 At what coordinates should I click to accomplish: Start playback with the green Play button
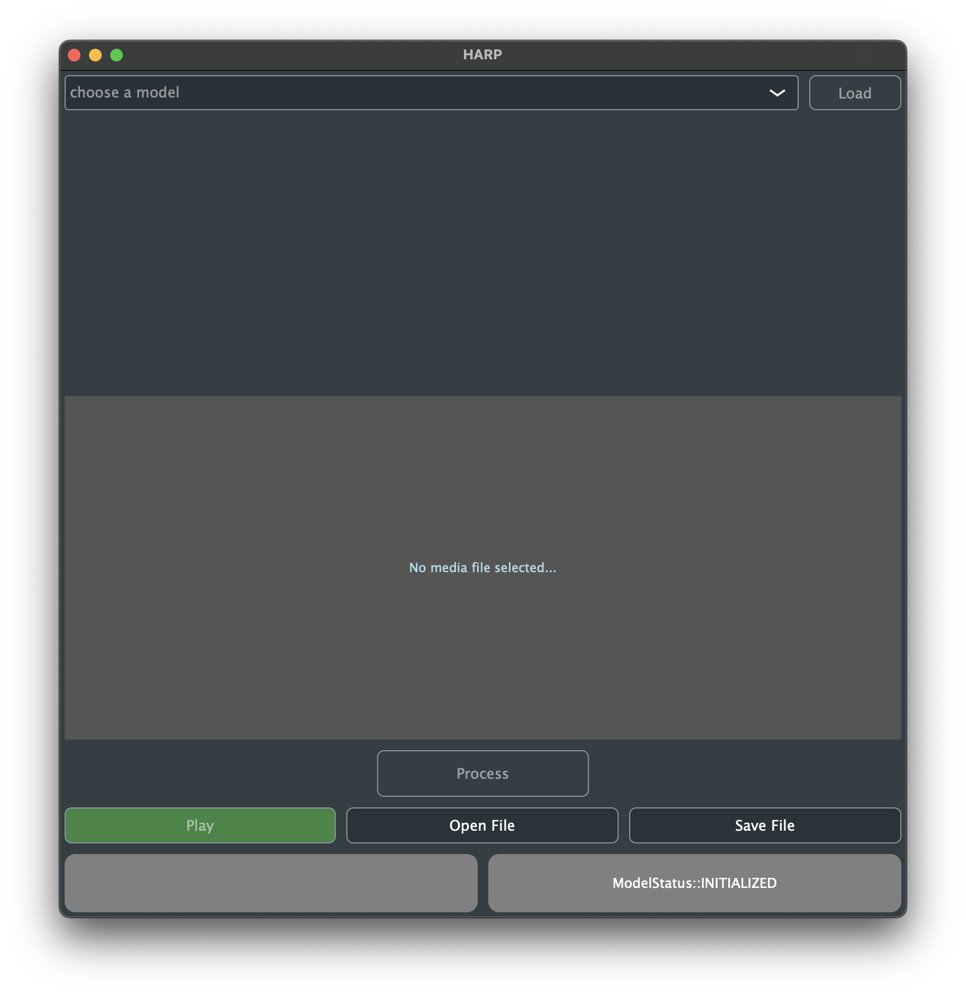coord(200,825)
